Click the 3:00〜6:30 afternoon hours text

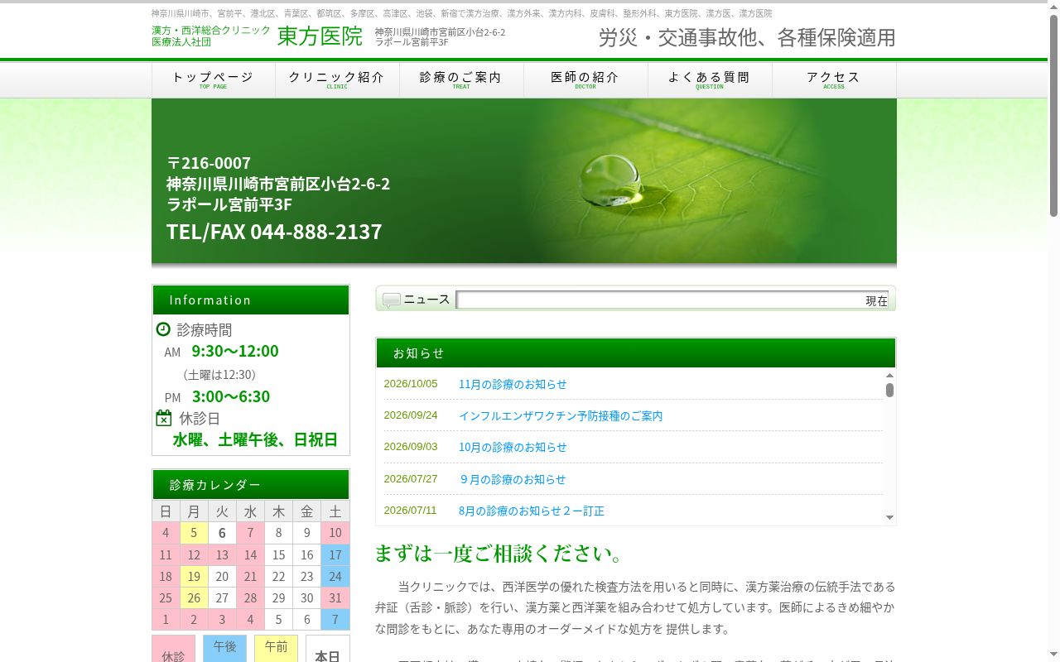click(231, 396)
